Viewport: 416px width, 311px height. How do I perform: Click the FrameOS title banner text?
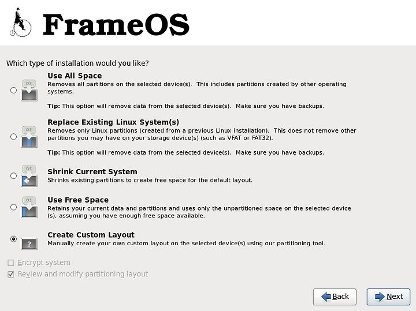tap(116, 24)
